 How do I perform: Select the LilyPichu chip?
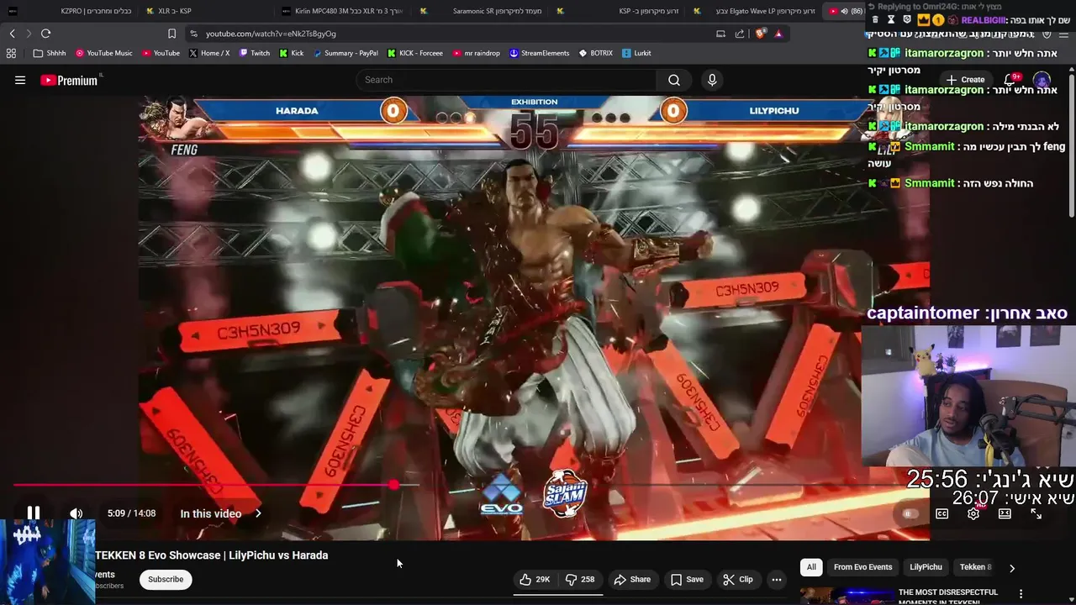coord(926,567)
